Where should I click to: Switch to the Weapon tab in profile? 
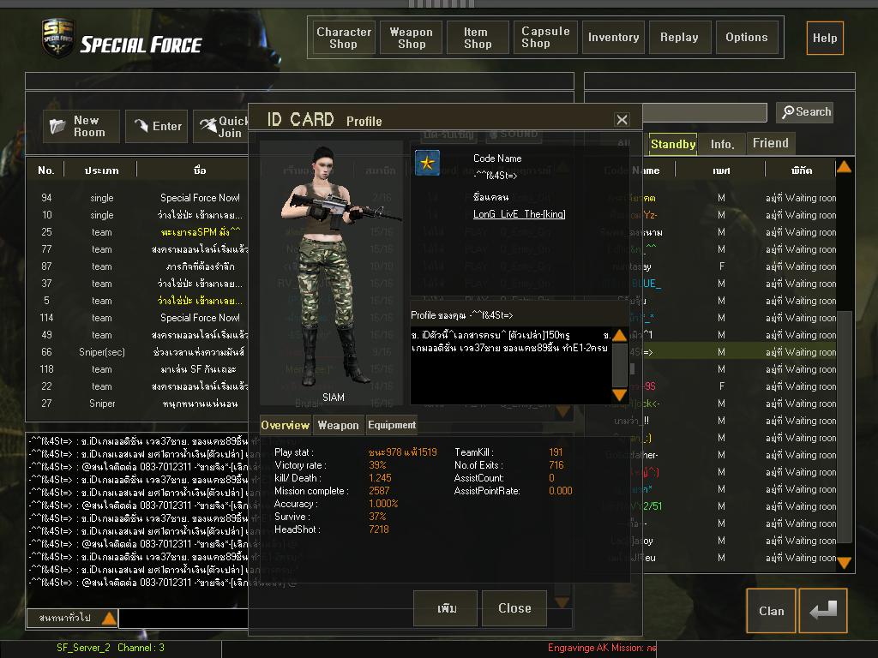(338, 425)
